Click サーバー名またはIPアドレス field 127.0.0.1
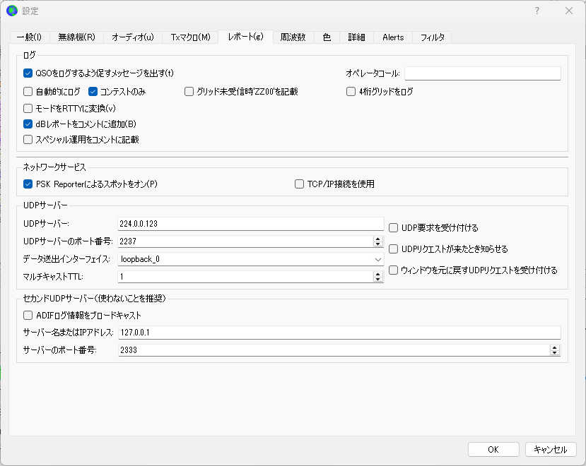Screen dimensions: 586x466 pos(339,333)
